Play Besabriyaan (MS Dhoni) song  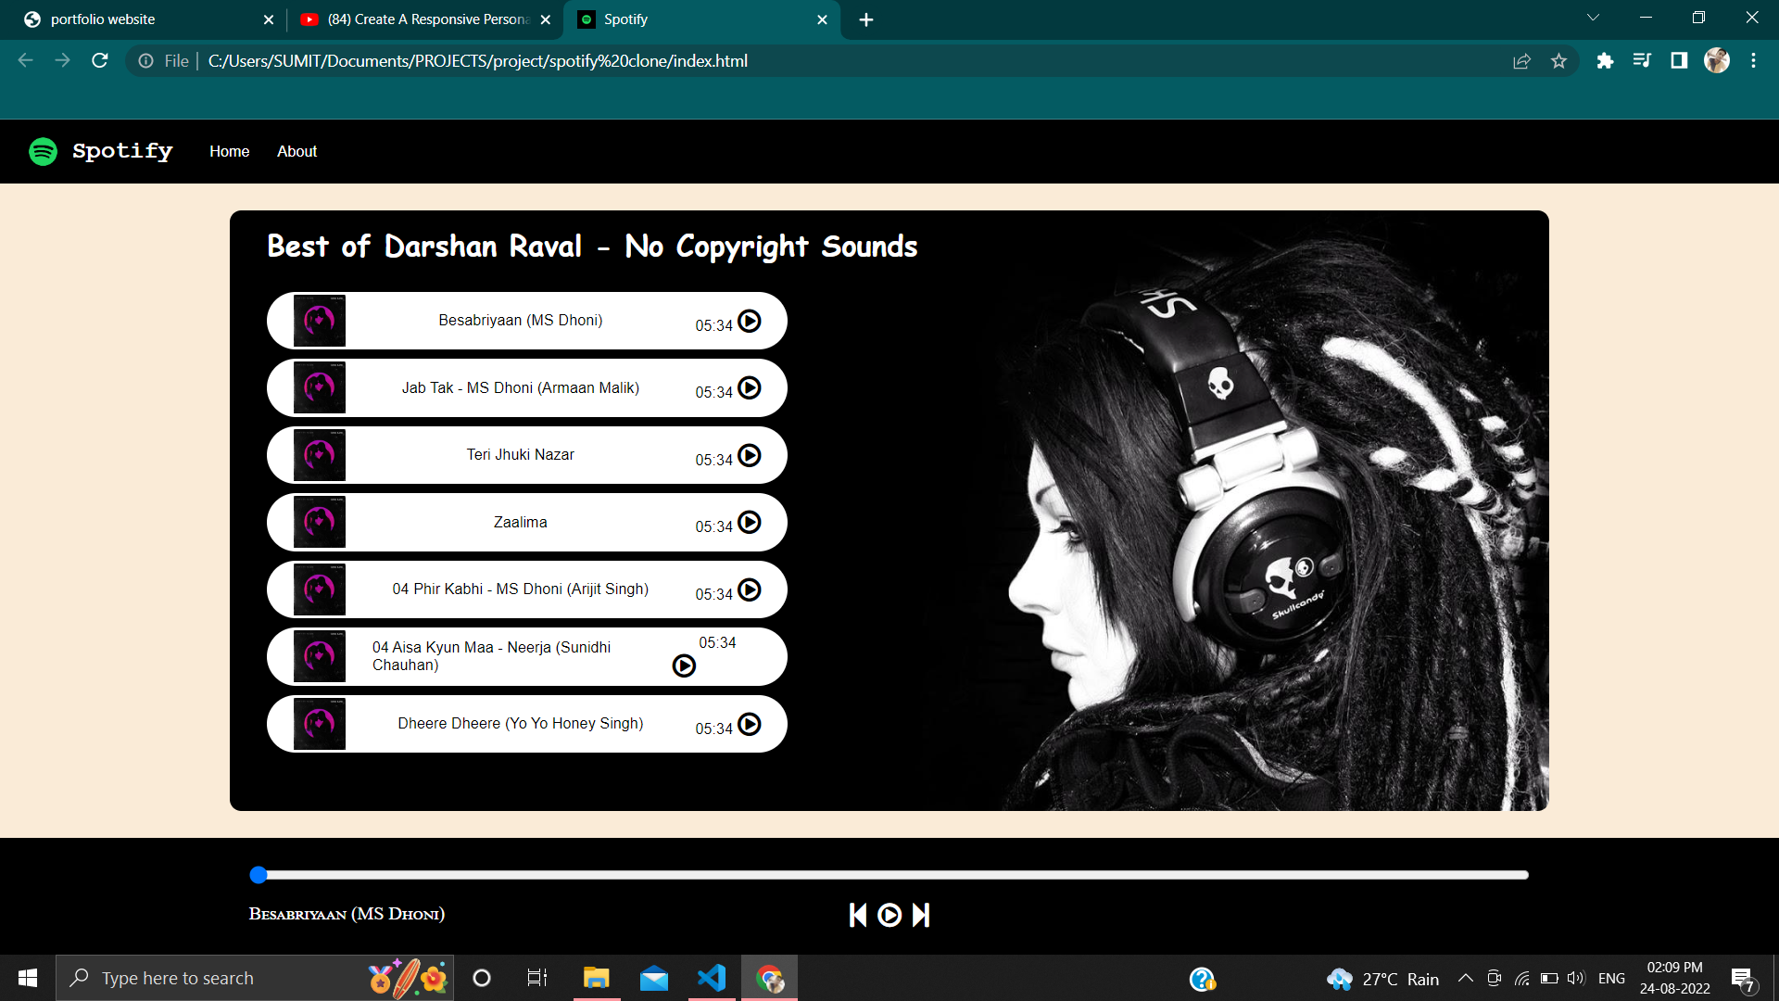click(749, 321)
